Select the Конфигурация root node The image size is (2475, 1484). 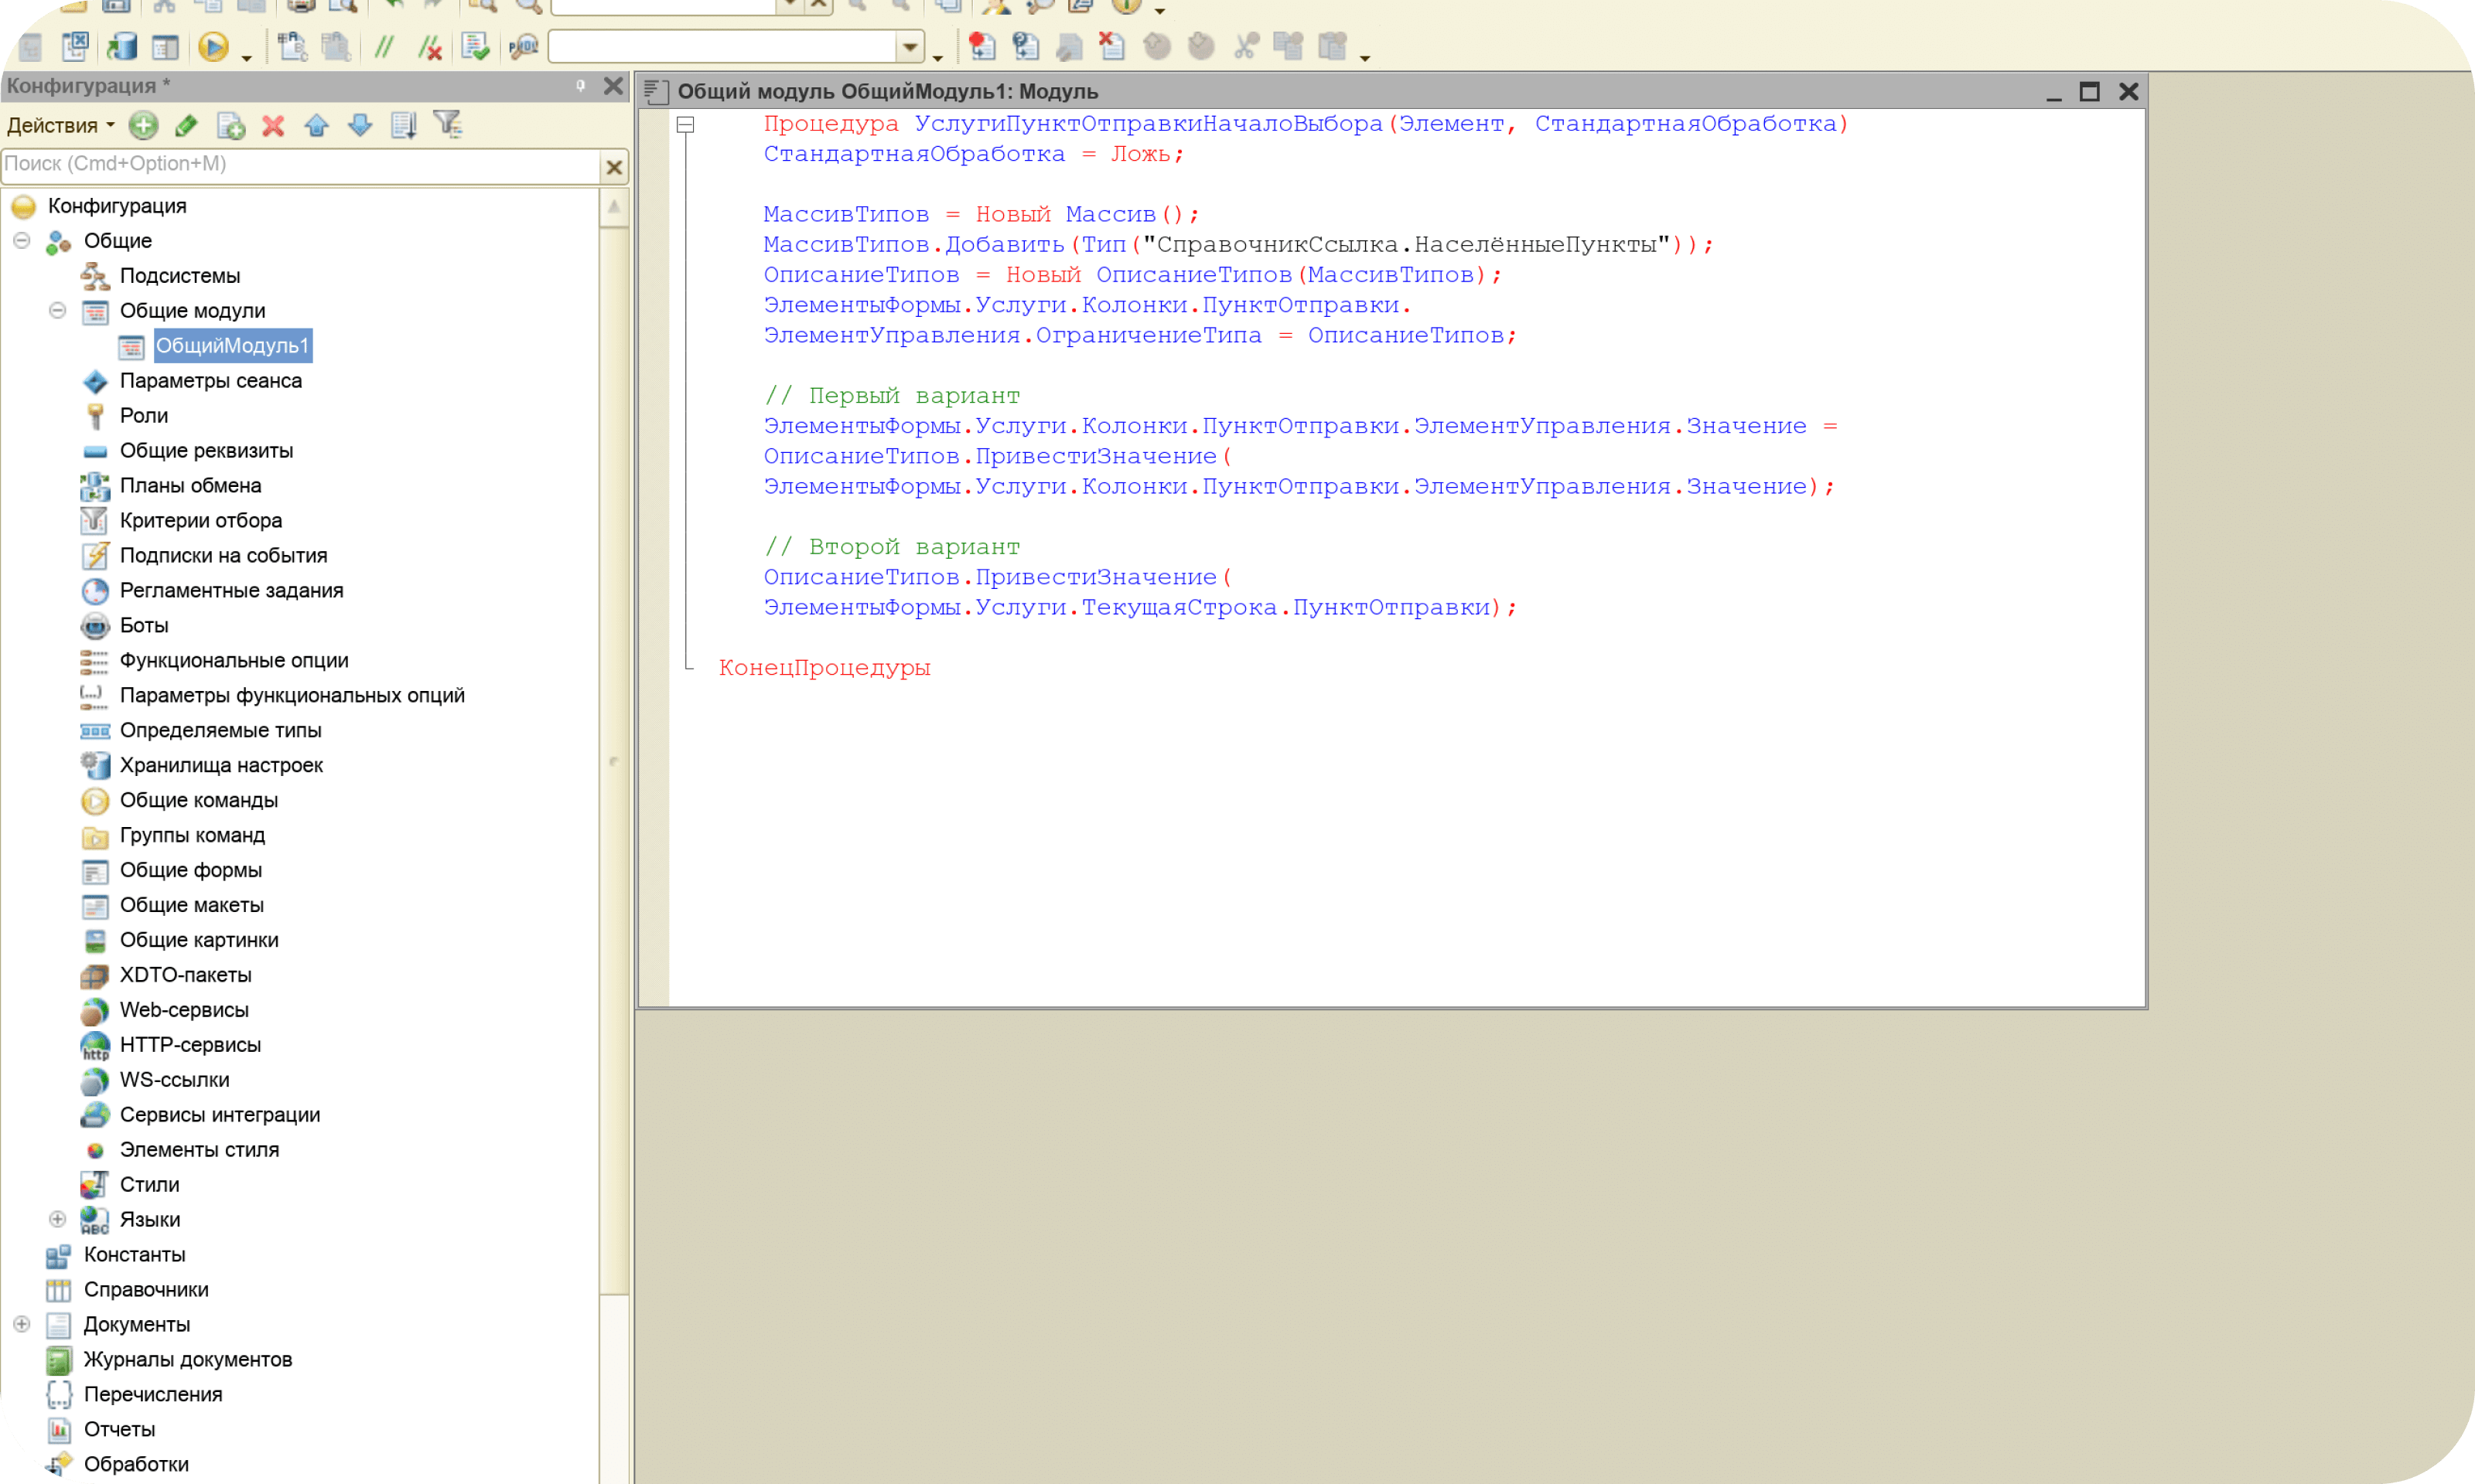coord(117,206)
